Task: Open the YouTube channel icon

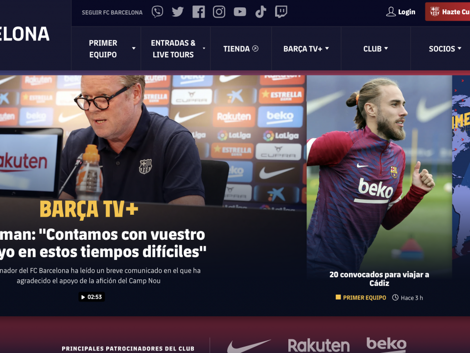Action: 240,12
